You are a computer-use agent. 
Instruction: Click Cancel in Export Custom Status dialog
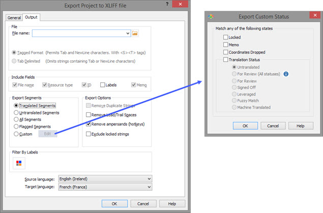coord(273,126)
